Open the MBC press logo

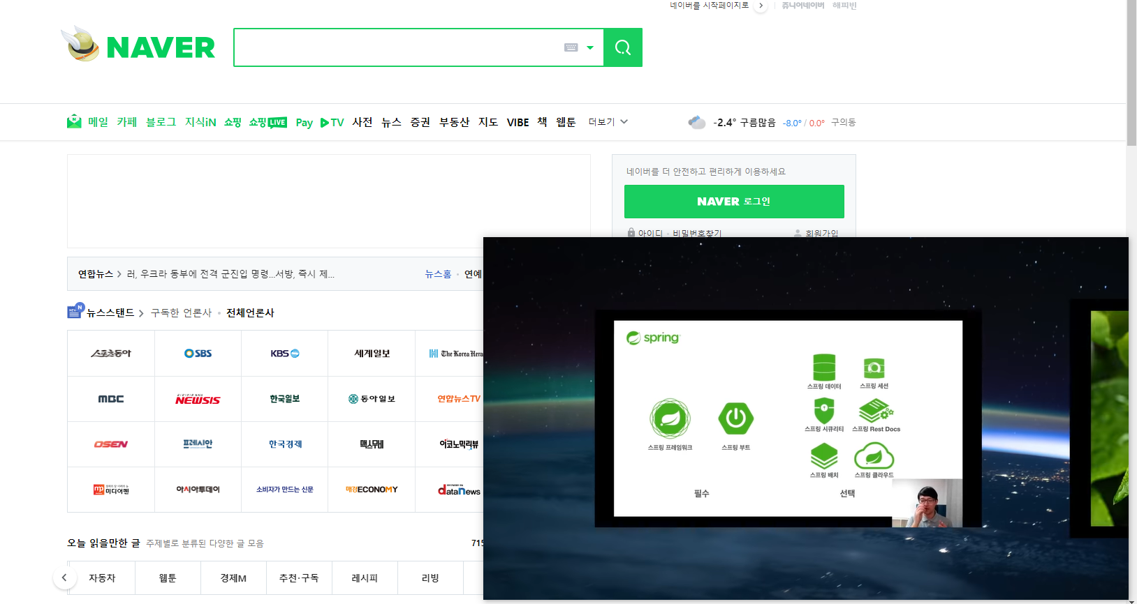[111, 399]
